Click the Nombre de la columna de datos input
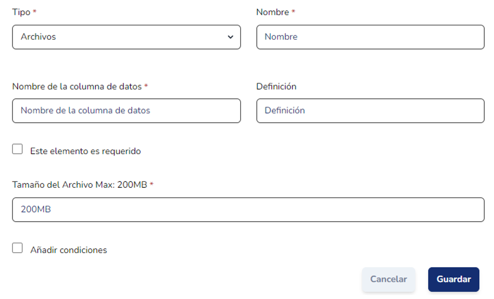This screenshot has height=299, width=494. (x=126, y=111)
